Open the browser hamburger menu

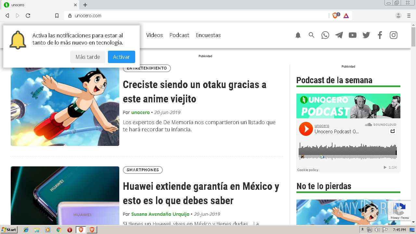[x=409, y=16]
